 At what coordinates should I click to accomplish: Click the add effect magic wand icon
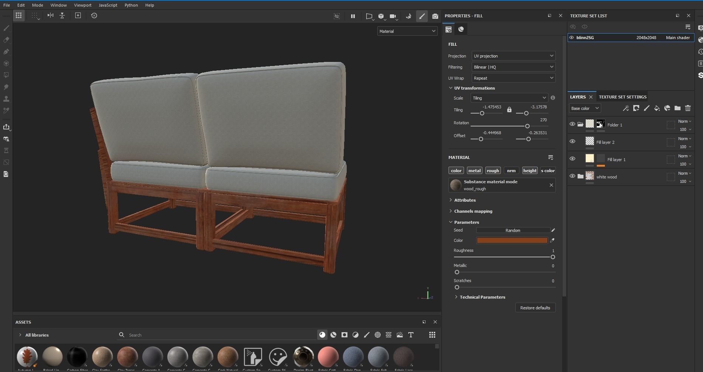[x=626, y=108]
